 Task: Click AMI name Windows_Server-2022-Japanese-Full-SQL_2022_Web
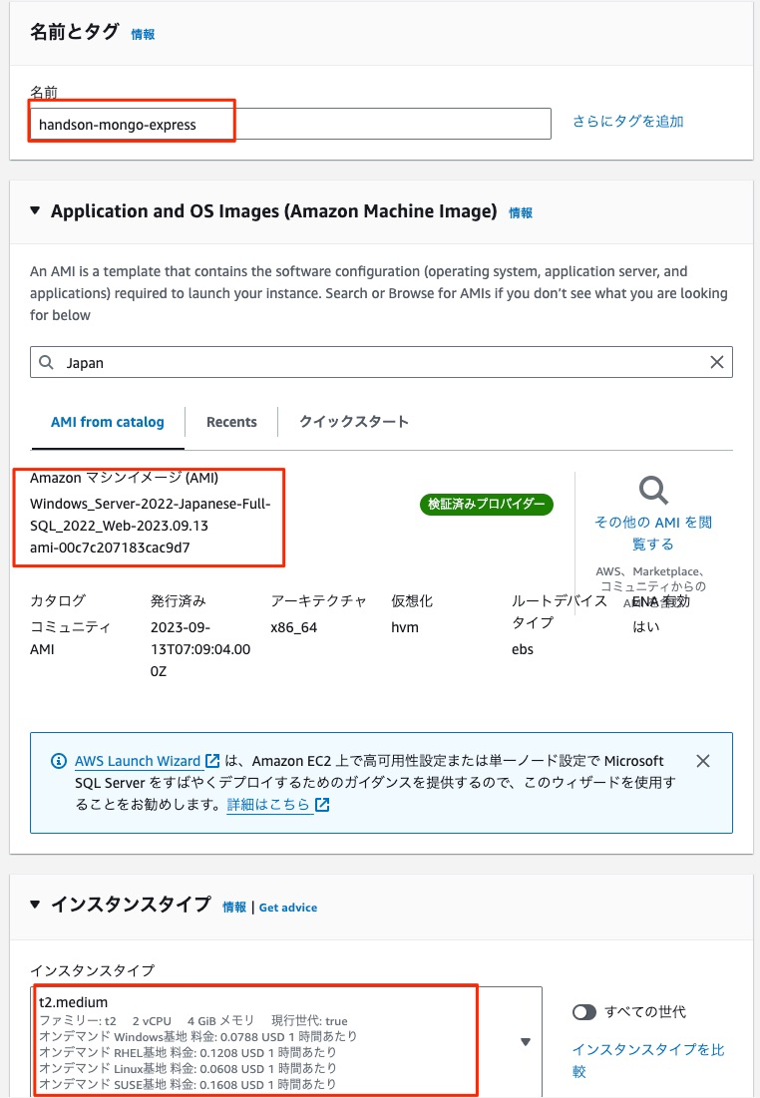tap(150, 515)
